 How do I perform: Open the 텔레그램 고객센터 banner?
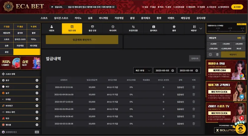(x=226, y=91)
